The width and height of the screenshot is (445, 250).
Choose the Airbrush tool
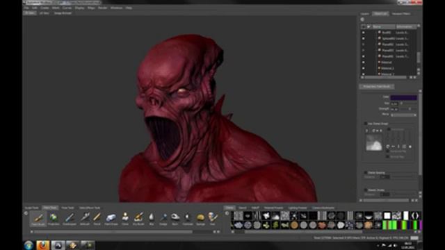[85, 219]
